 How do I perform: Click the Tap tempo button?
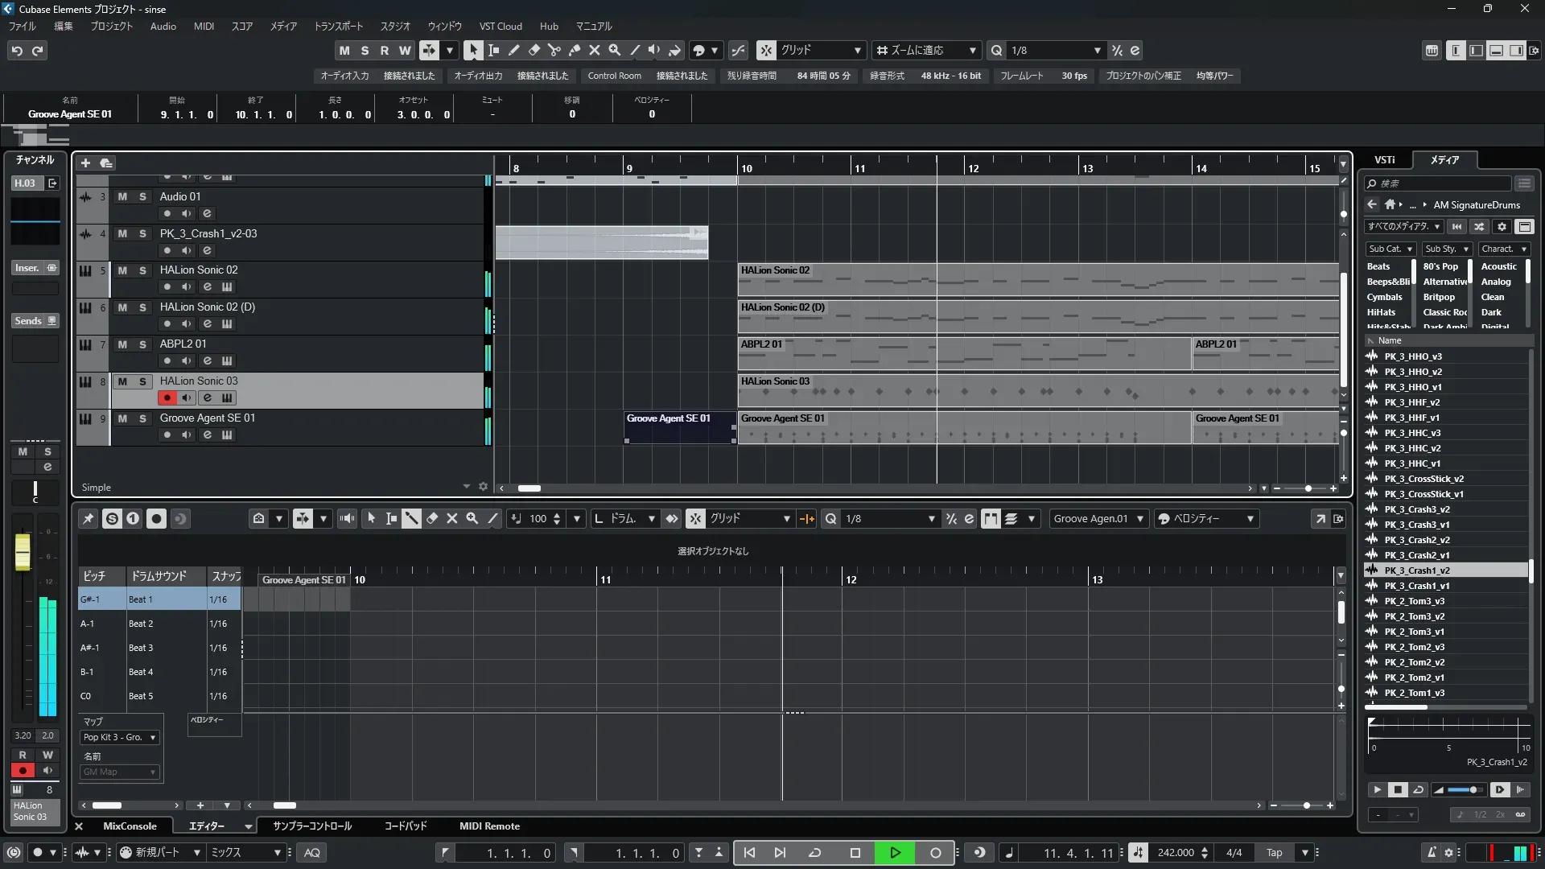(1274, 853)
